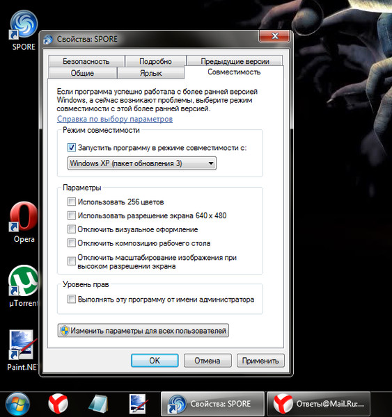Select the Paint.NET desktop shortcut icon
The width and height of the screenshot is (392, 417).
(x=22, y=345)
